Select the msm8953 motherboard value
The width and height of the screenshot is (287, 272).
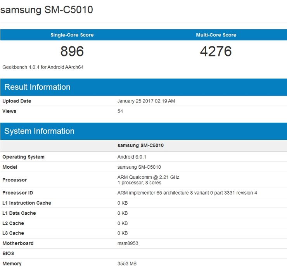128,243
